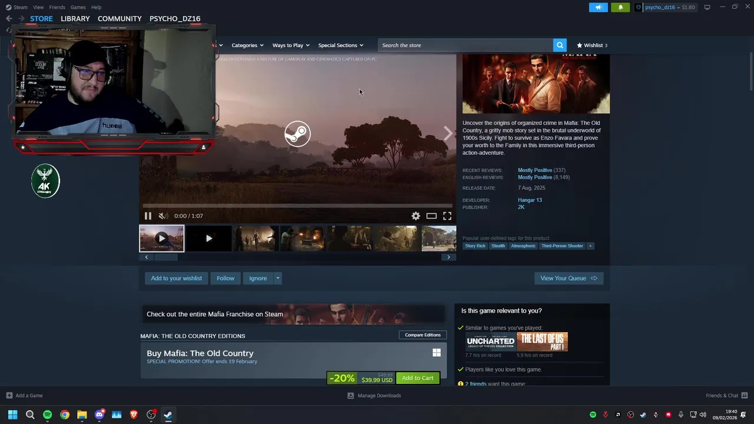This screenshot has width=754, height=424.
Task: Open the Help menu
Action: (x=96, y=7)
